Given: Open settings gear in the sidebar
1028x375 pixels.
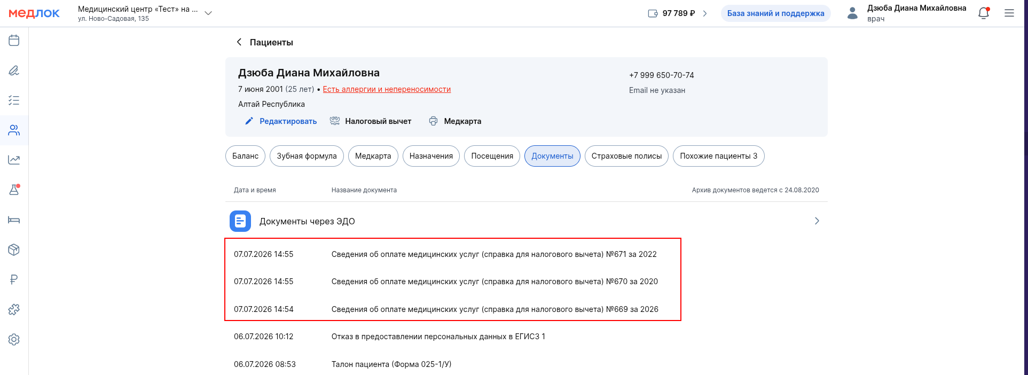Looking at the screenshot, I should (x=14, y=339).
